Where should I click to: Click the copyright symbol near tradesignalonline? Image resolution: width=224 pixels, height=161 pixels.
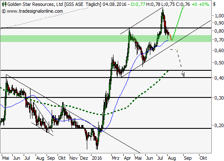pyautogui.click(x=4, y=11)
